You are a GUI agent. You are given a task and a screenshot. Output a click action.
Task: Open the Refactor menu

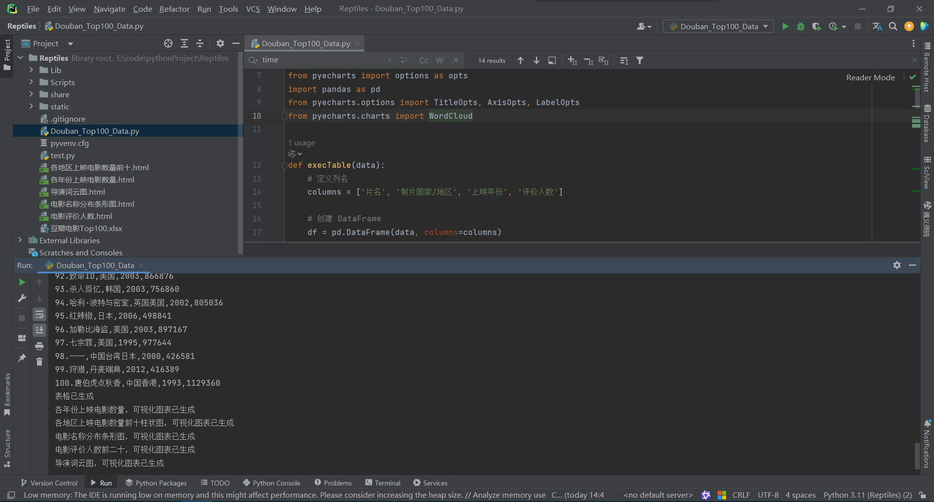[174, 9]
